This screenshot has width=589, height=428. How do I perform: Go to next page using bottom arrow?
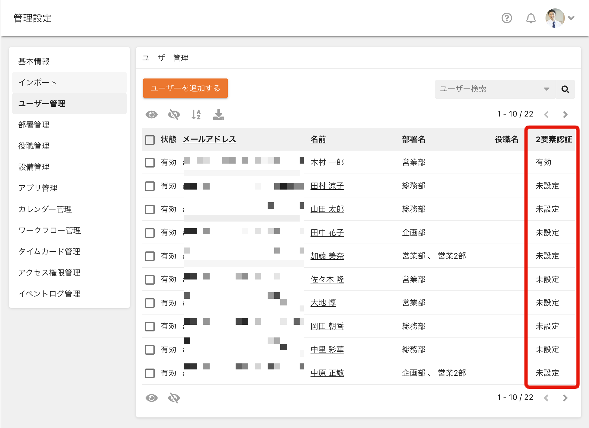tap(565, 398)
